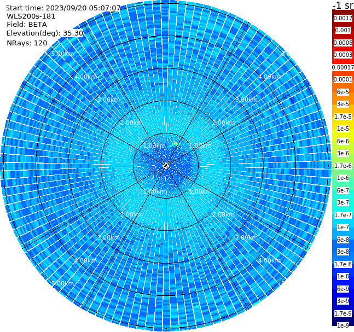Click the 1.7e-5 colorbar label
The height and width of the screenshot is (332, 354).
(343, 117)
